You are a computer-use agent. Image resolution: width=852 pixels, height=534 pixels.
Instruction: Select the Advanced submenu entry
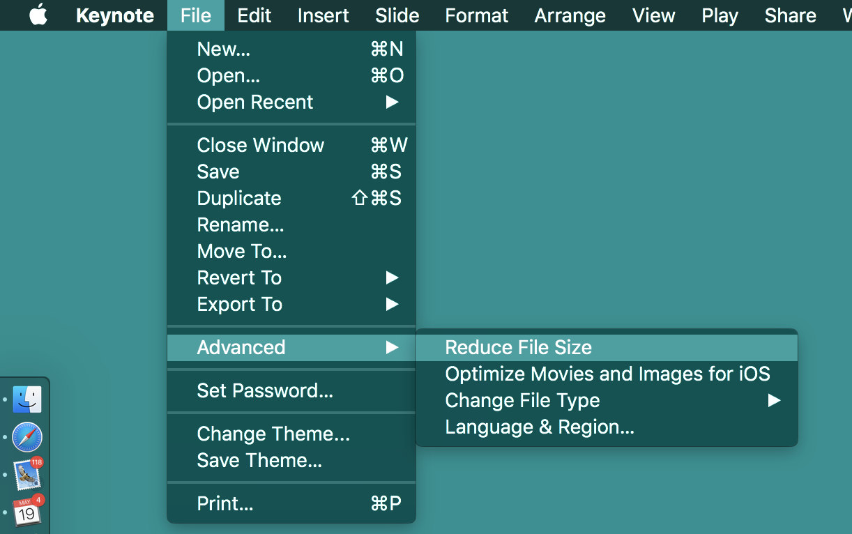[291, 347]
